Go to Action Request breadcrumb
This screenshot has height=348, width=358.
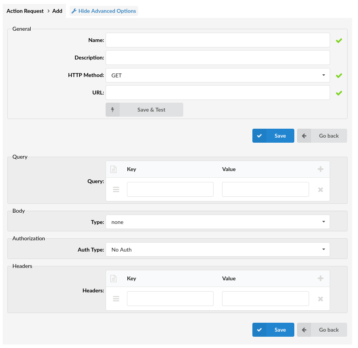pos(25,11)
